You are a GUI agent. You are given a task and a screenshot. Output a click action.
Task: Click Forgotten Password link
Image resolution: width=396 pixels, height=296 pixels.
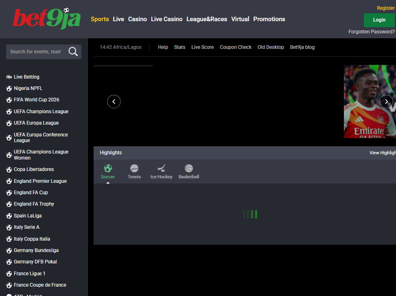click(372, 32)
